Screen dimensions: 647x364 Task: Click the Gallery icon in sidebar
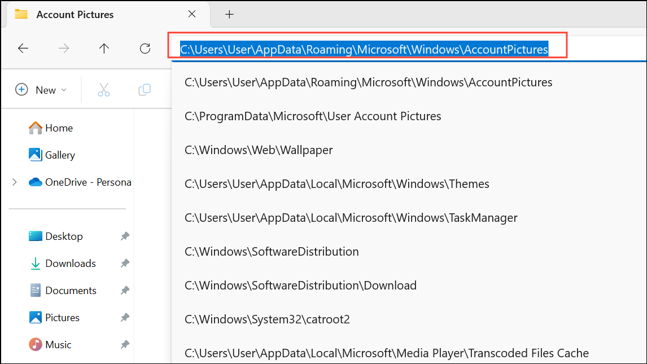point(35,155)
